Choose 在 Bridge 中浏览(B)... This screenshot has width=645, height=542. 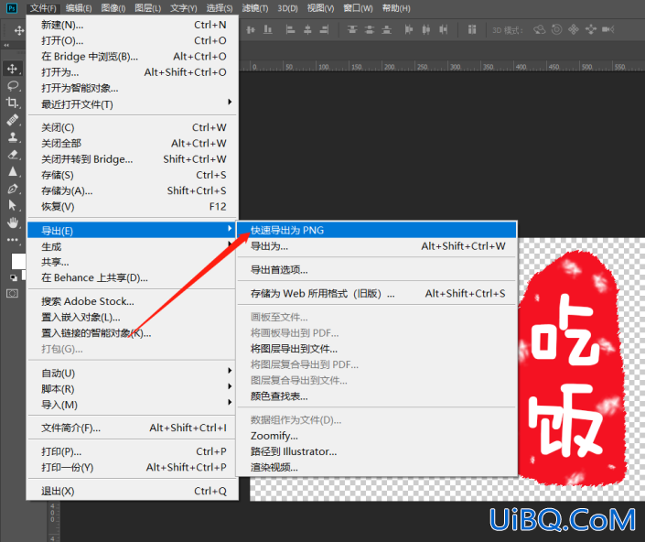click(x=133, y=57)
